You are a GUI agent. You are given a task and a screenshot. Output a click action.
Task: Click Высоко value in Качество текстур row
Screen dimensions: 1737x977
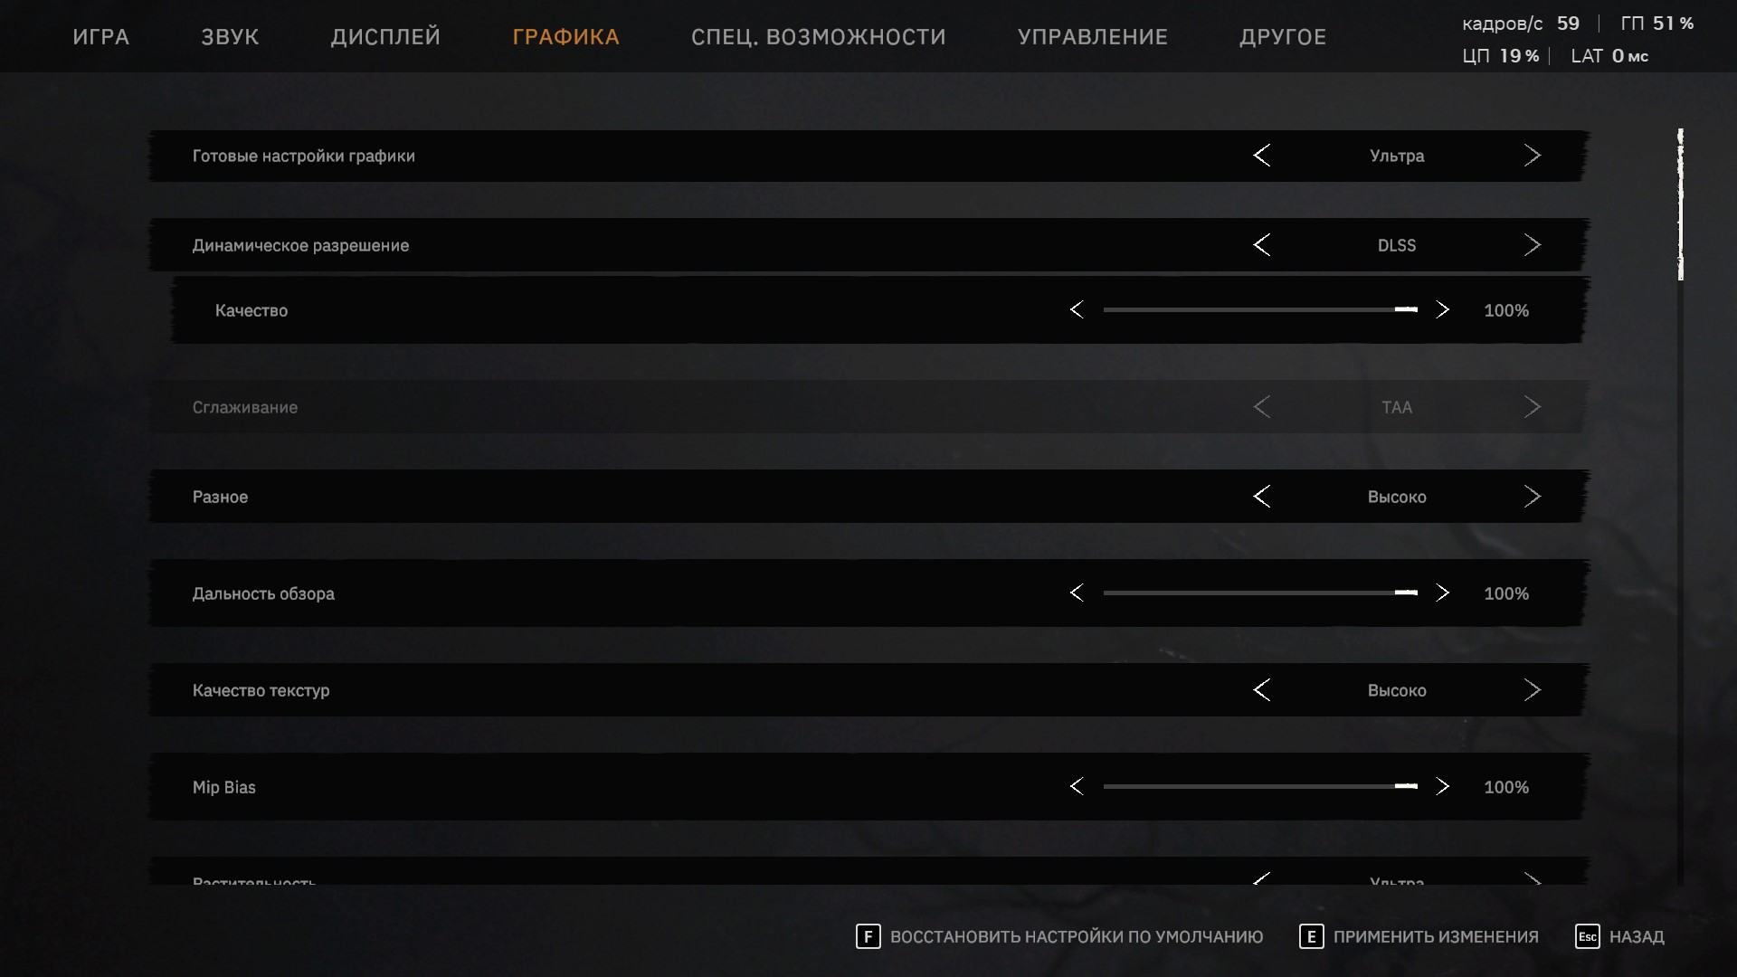tap(1397, 690)
